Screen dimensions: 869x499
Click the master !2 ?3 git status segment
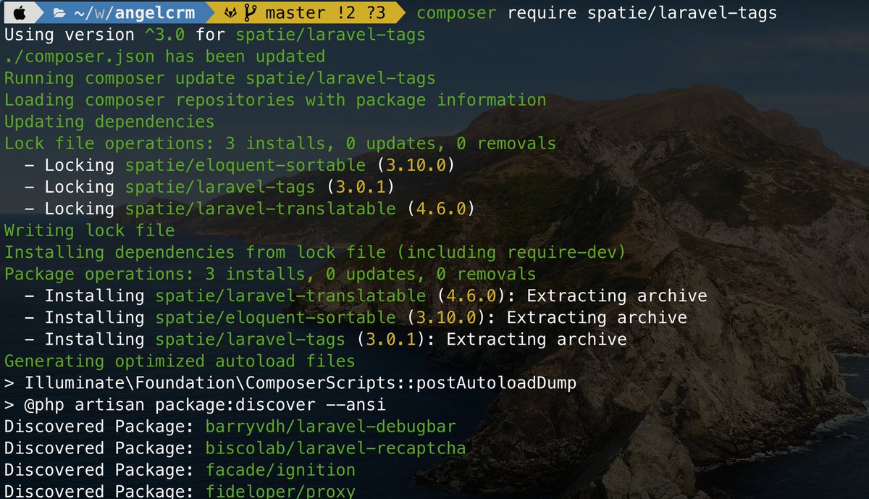[324, 13]
